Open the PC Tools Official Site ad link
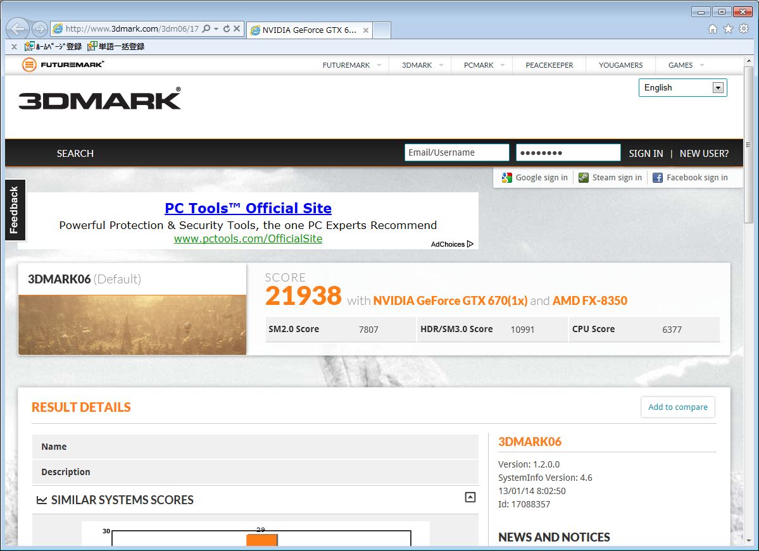The height and width of the screenshot is (551, 759). coord(248,208)
